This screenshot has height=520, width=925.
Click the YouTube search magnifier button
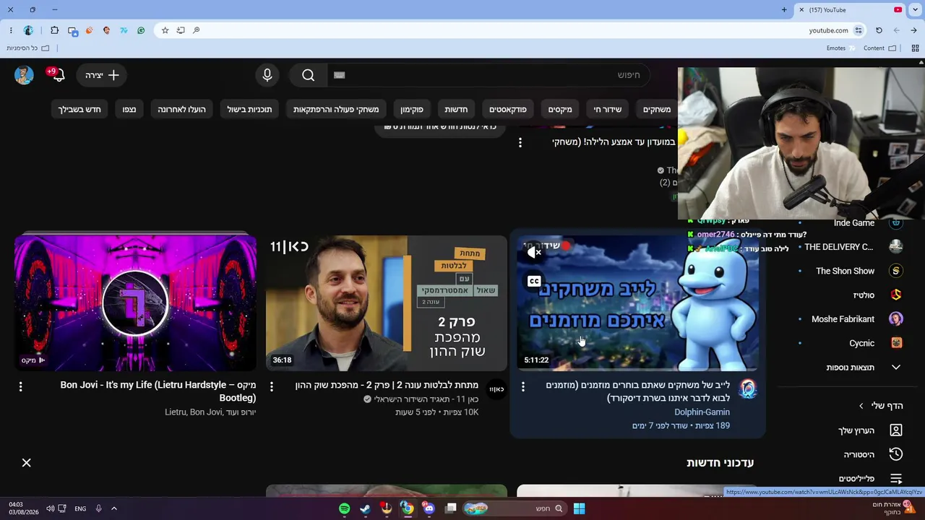pos(309,75)
